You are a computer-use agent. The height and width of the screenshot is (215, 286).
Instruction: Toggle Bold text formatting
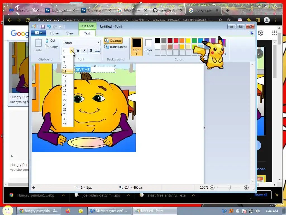[78, 51]
